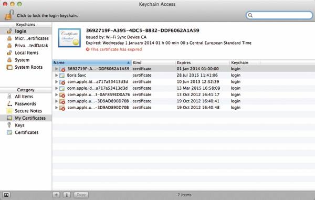Expand the certificate expiring 19 Oct 2012 16:40:48
Viewport: 315px width, 200px height.
point(57,107)
